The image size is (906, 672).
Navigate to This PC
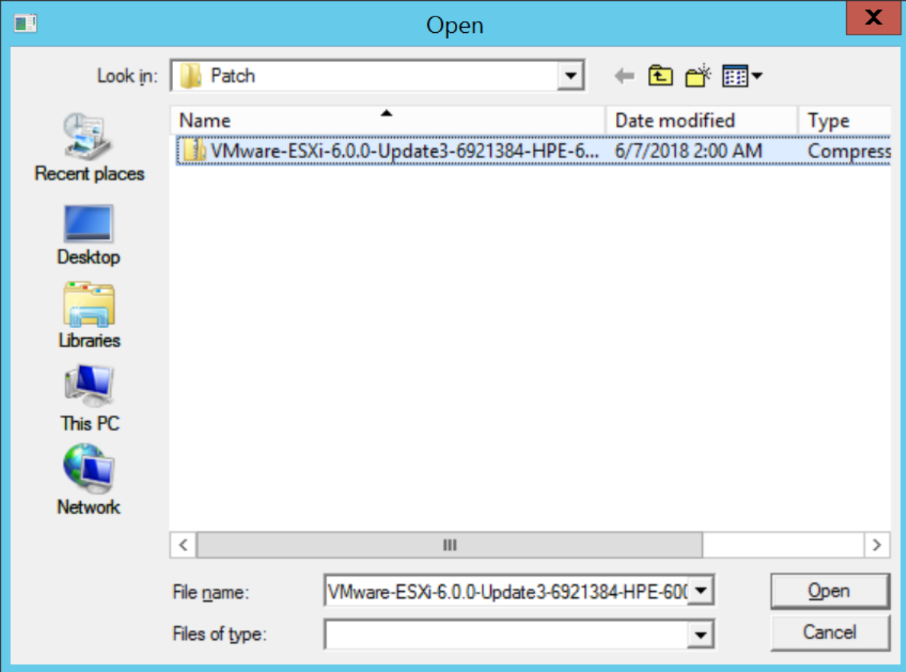[x=88, y=399]
